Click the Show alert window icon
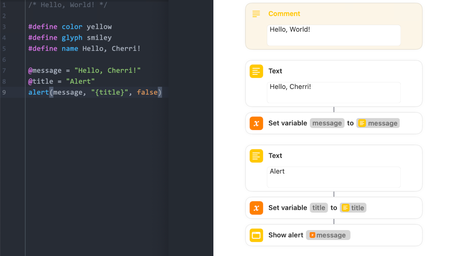Viewport: 456px width, 256px height. [256, 235]
